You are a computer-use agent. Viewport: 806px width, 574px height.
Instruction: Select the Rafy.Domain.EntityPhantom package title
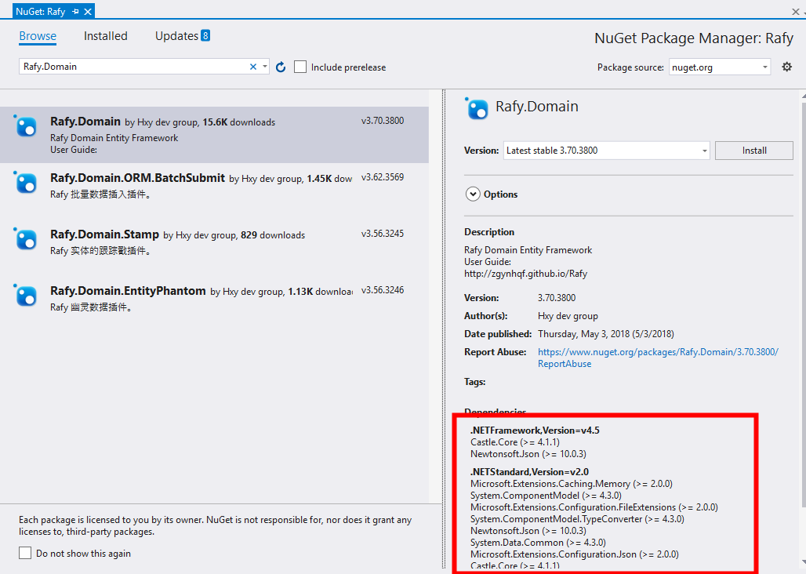[128, 291]
